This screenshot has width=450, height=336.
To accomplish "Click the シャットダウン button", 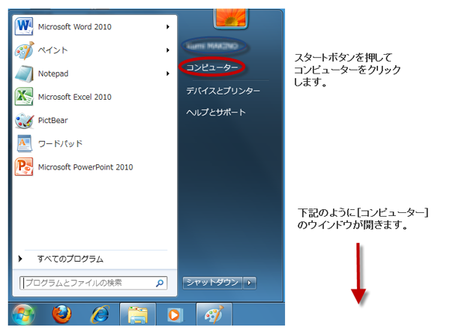I will click(x=213, y=283).
